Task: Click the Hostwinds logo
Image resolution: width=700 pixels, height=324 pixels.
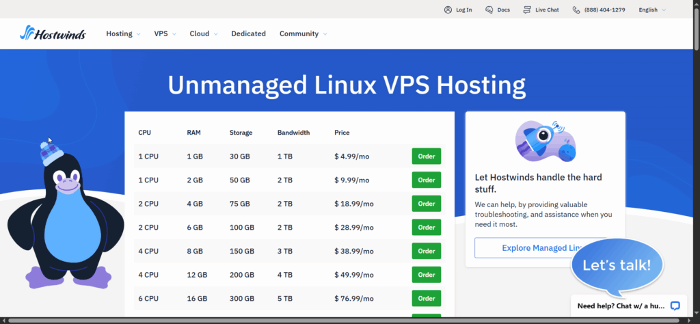Action: coord(53,33)
